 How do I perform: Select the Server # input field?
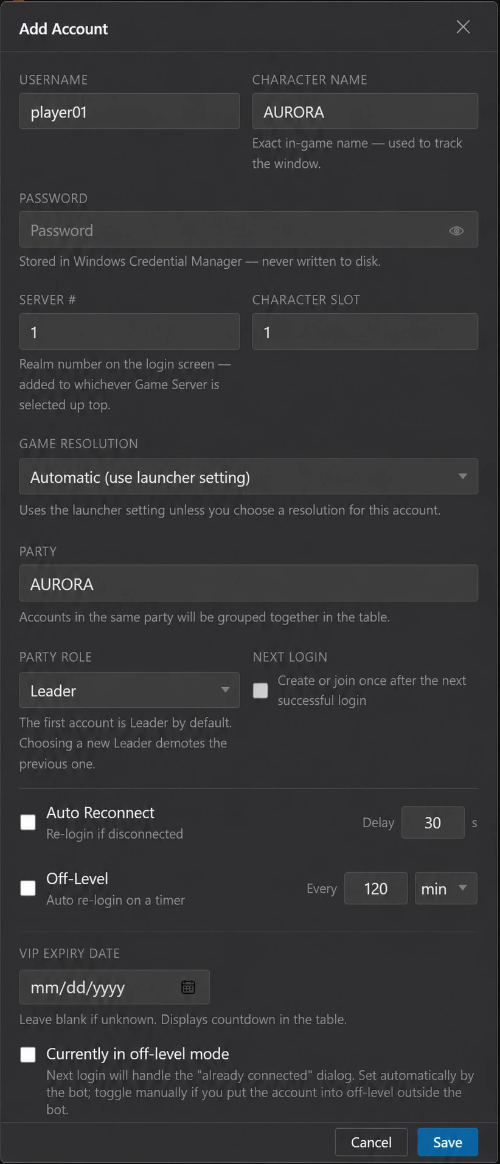pos(130,331)
